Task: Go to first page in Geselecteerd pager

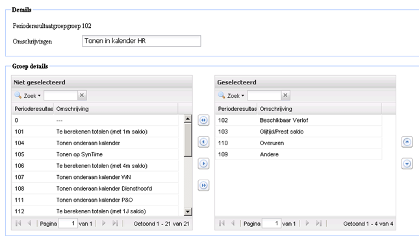Action: click(x=222, y=223)
